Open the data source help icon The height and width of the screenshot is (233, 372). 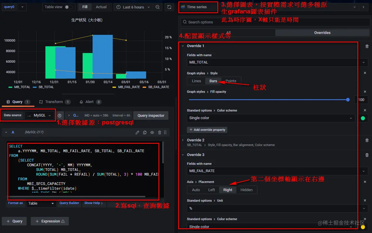tap(59, 116)
